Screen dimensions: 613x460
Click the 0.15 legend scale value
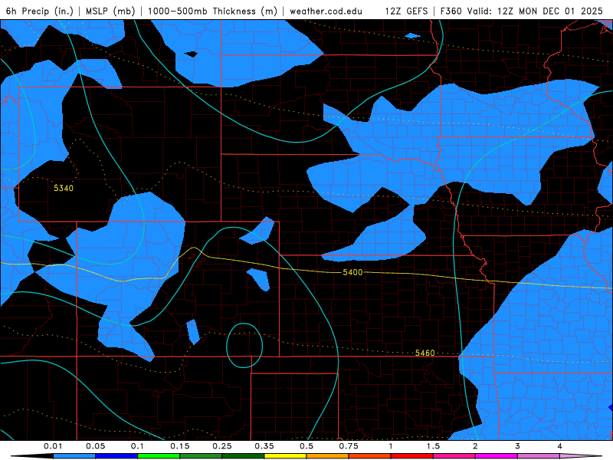click(180, 446)
